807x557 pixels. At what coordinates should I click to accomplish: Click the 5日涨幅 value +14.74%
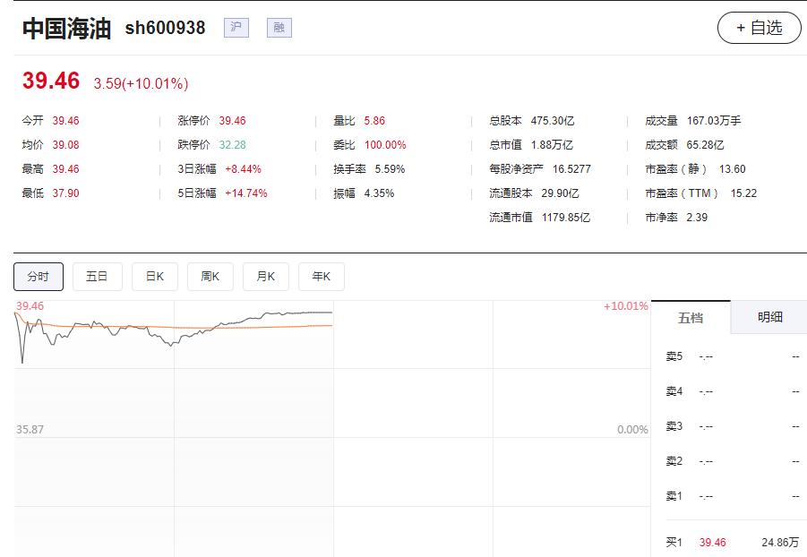(x=246, y=193)
